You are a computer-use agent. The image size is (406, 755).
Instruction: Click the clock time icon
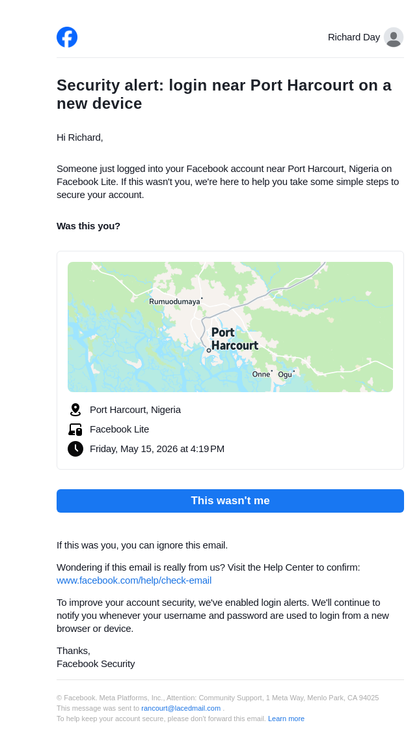pos(75,449)
